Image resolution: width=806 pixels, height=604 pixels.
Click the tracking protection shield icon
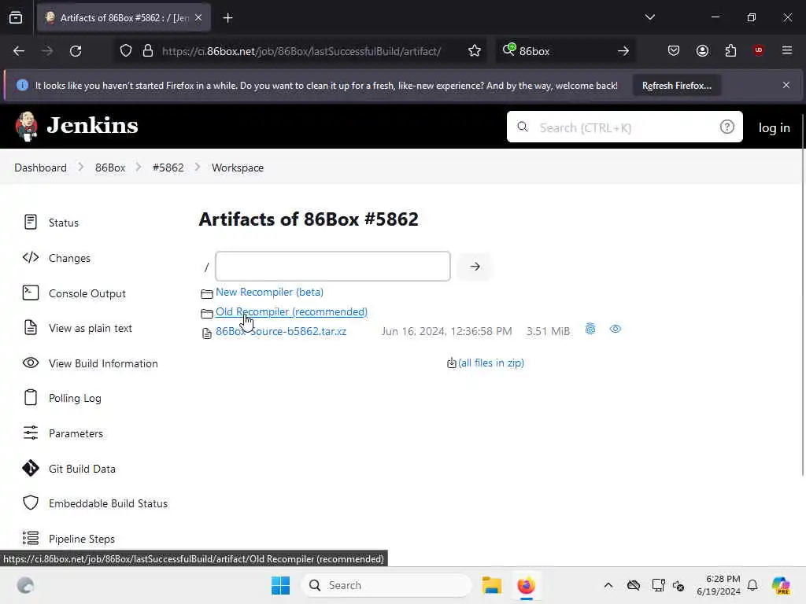[x=126, y=51]
